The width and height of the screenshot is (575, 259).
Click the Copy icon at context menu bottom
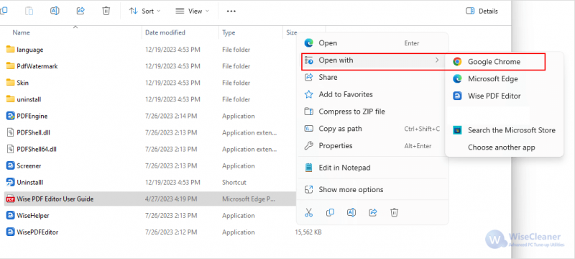tap(330, 212)
